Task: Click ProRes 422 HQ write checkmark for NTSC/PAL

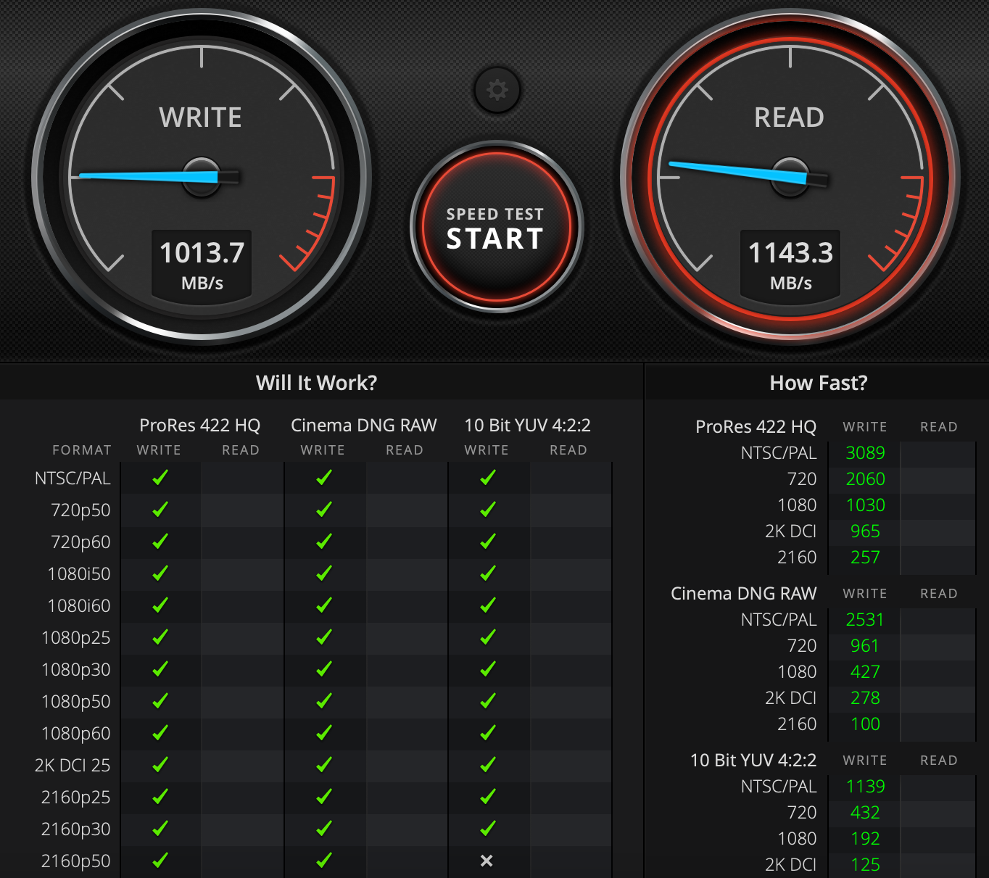Action: point(160,477)
